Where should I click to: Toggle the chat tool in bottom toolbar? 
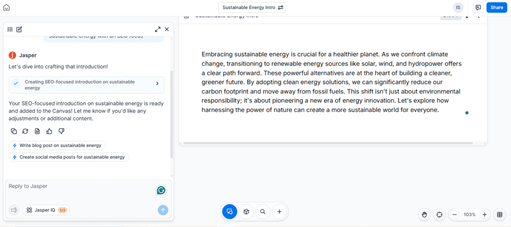230,212
